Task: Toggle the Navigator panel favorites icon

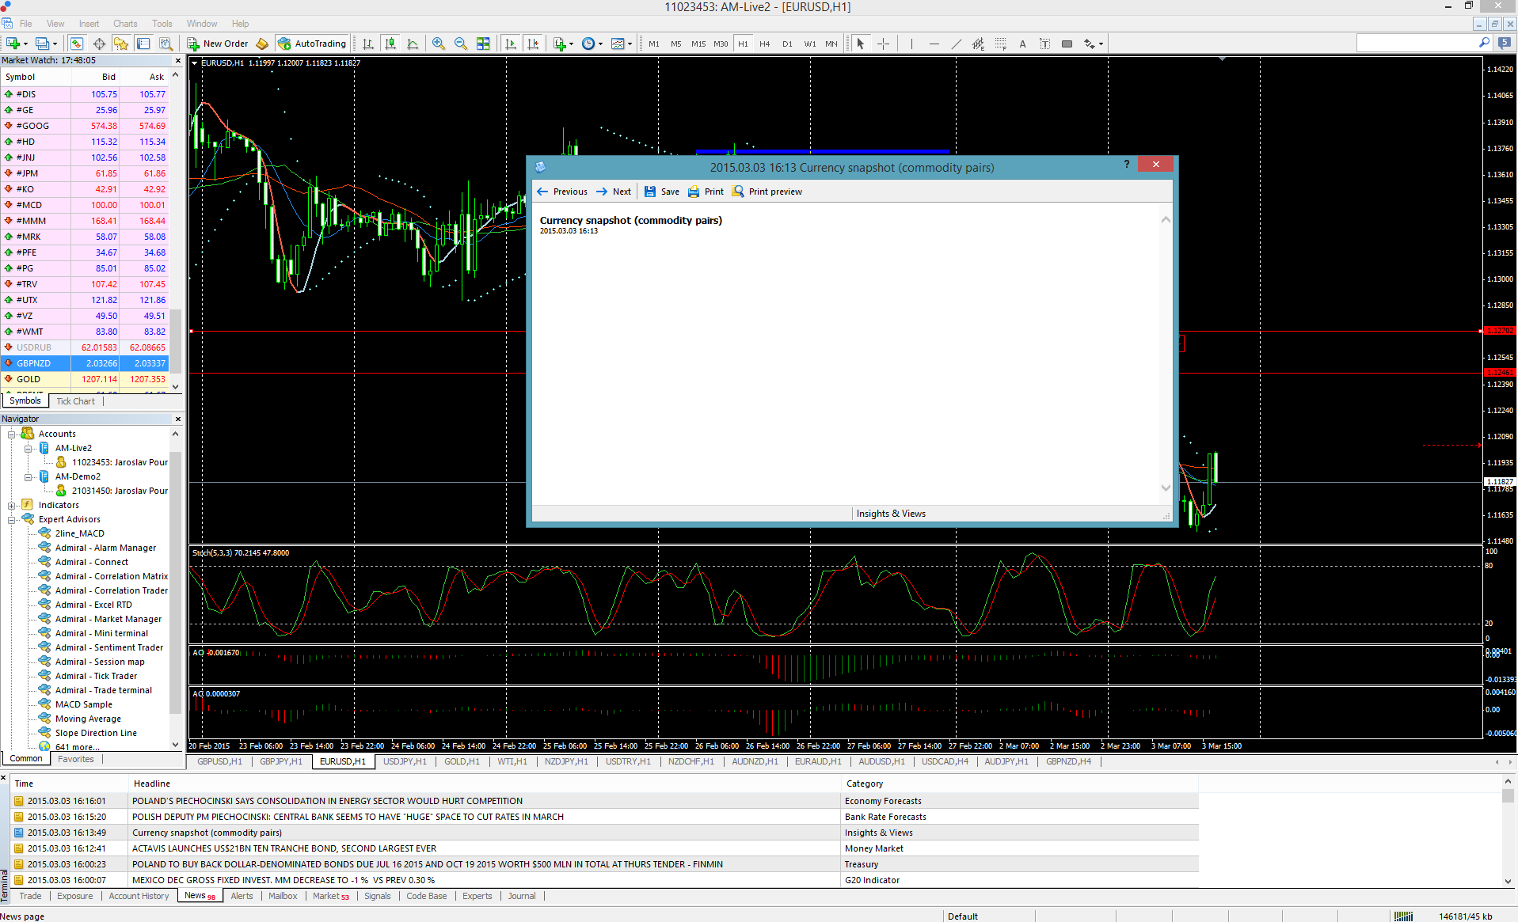Action: pos(120,44)
